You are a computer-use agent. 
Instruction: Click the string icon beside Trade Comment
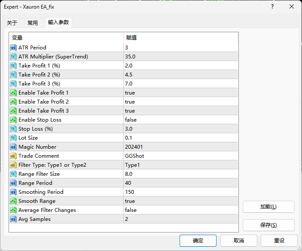(x=13, y=156)
